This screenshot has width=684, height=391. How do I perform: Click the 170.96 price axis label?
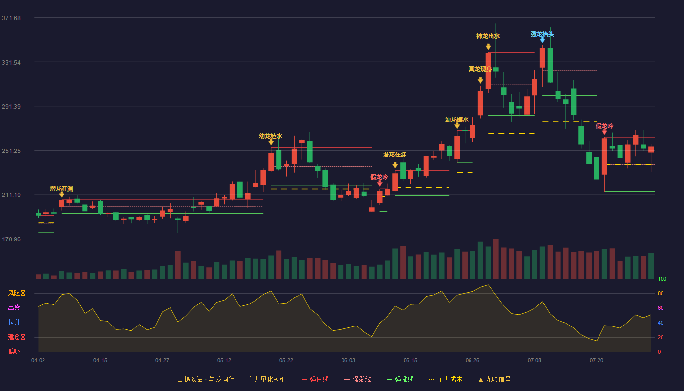[11, 239]
